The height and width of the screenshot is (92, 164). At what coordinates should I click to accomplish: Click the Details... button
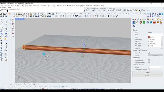coord(148,76)
